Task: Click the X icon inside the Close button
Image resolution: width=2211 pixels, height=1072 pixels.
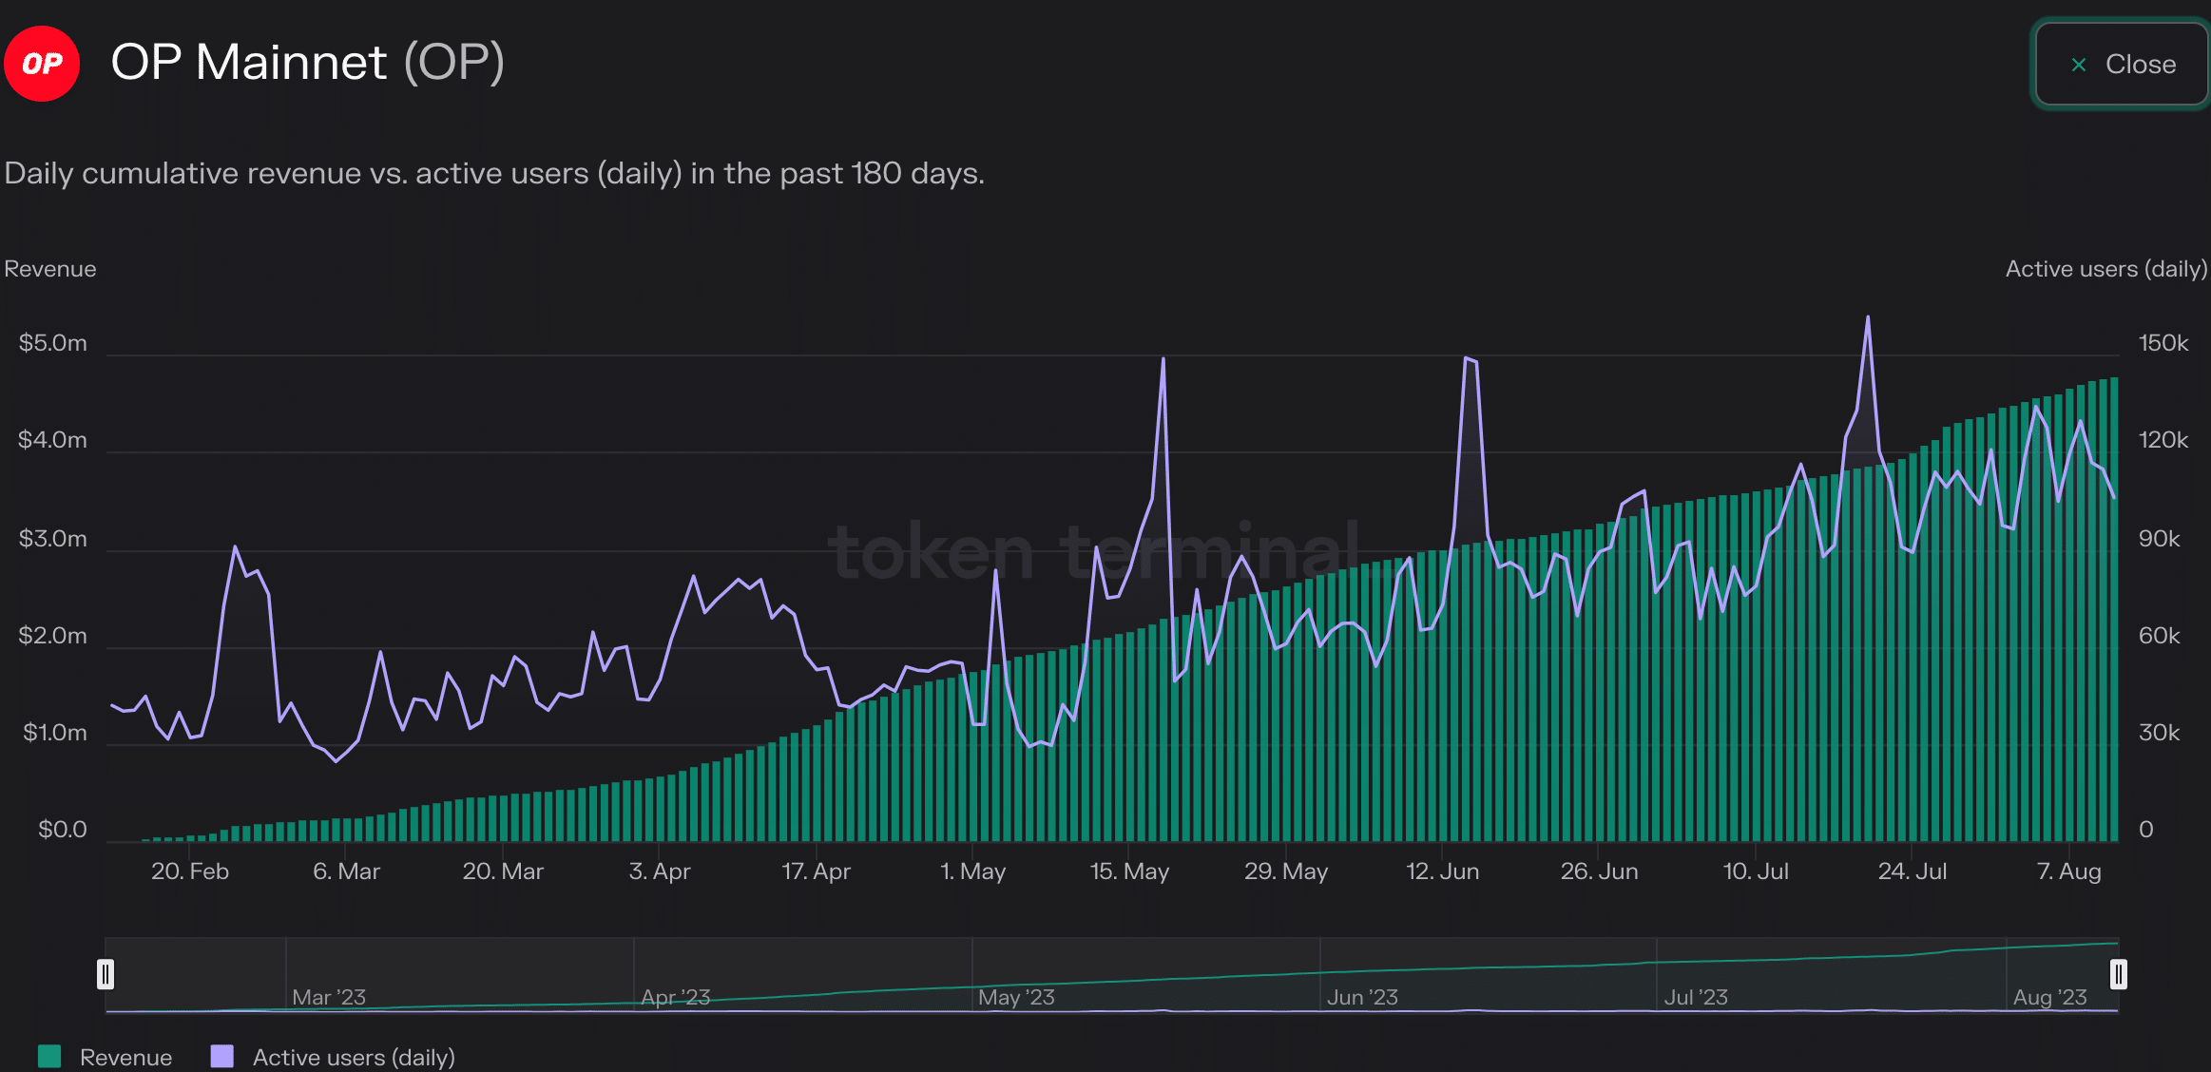Action: pos(2078,65)
